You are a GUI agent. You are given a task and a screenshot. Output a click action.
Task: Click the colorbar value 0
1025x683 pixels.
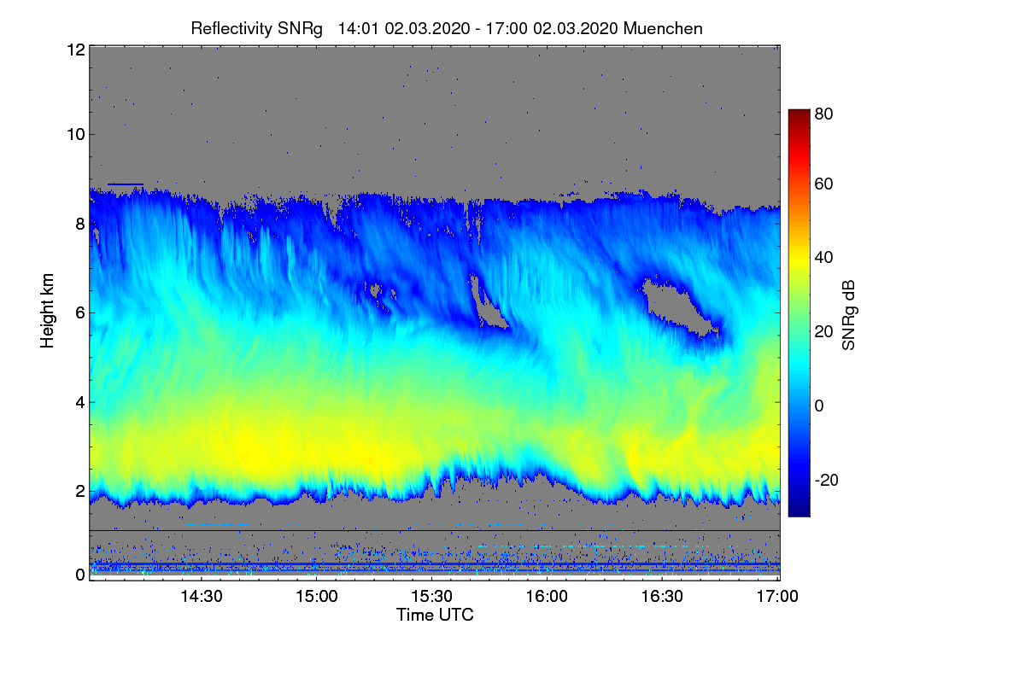tap(820, 406)
